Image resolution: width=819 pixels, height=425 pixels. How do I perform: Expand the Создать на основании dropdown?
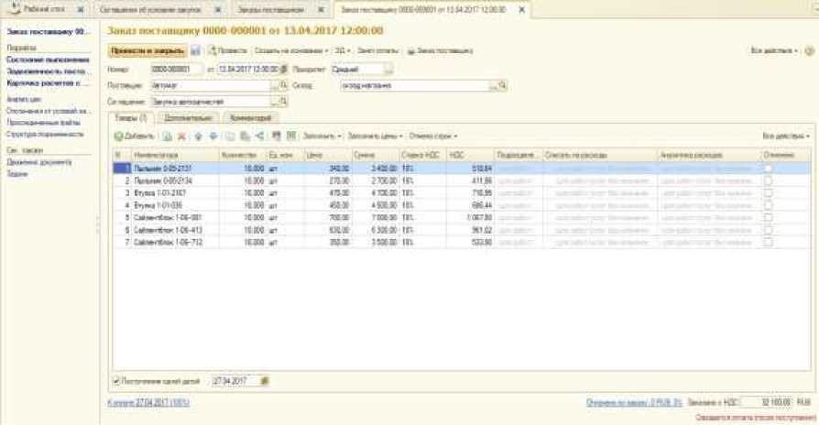point(291,51)
